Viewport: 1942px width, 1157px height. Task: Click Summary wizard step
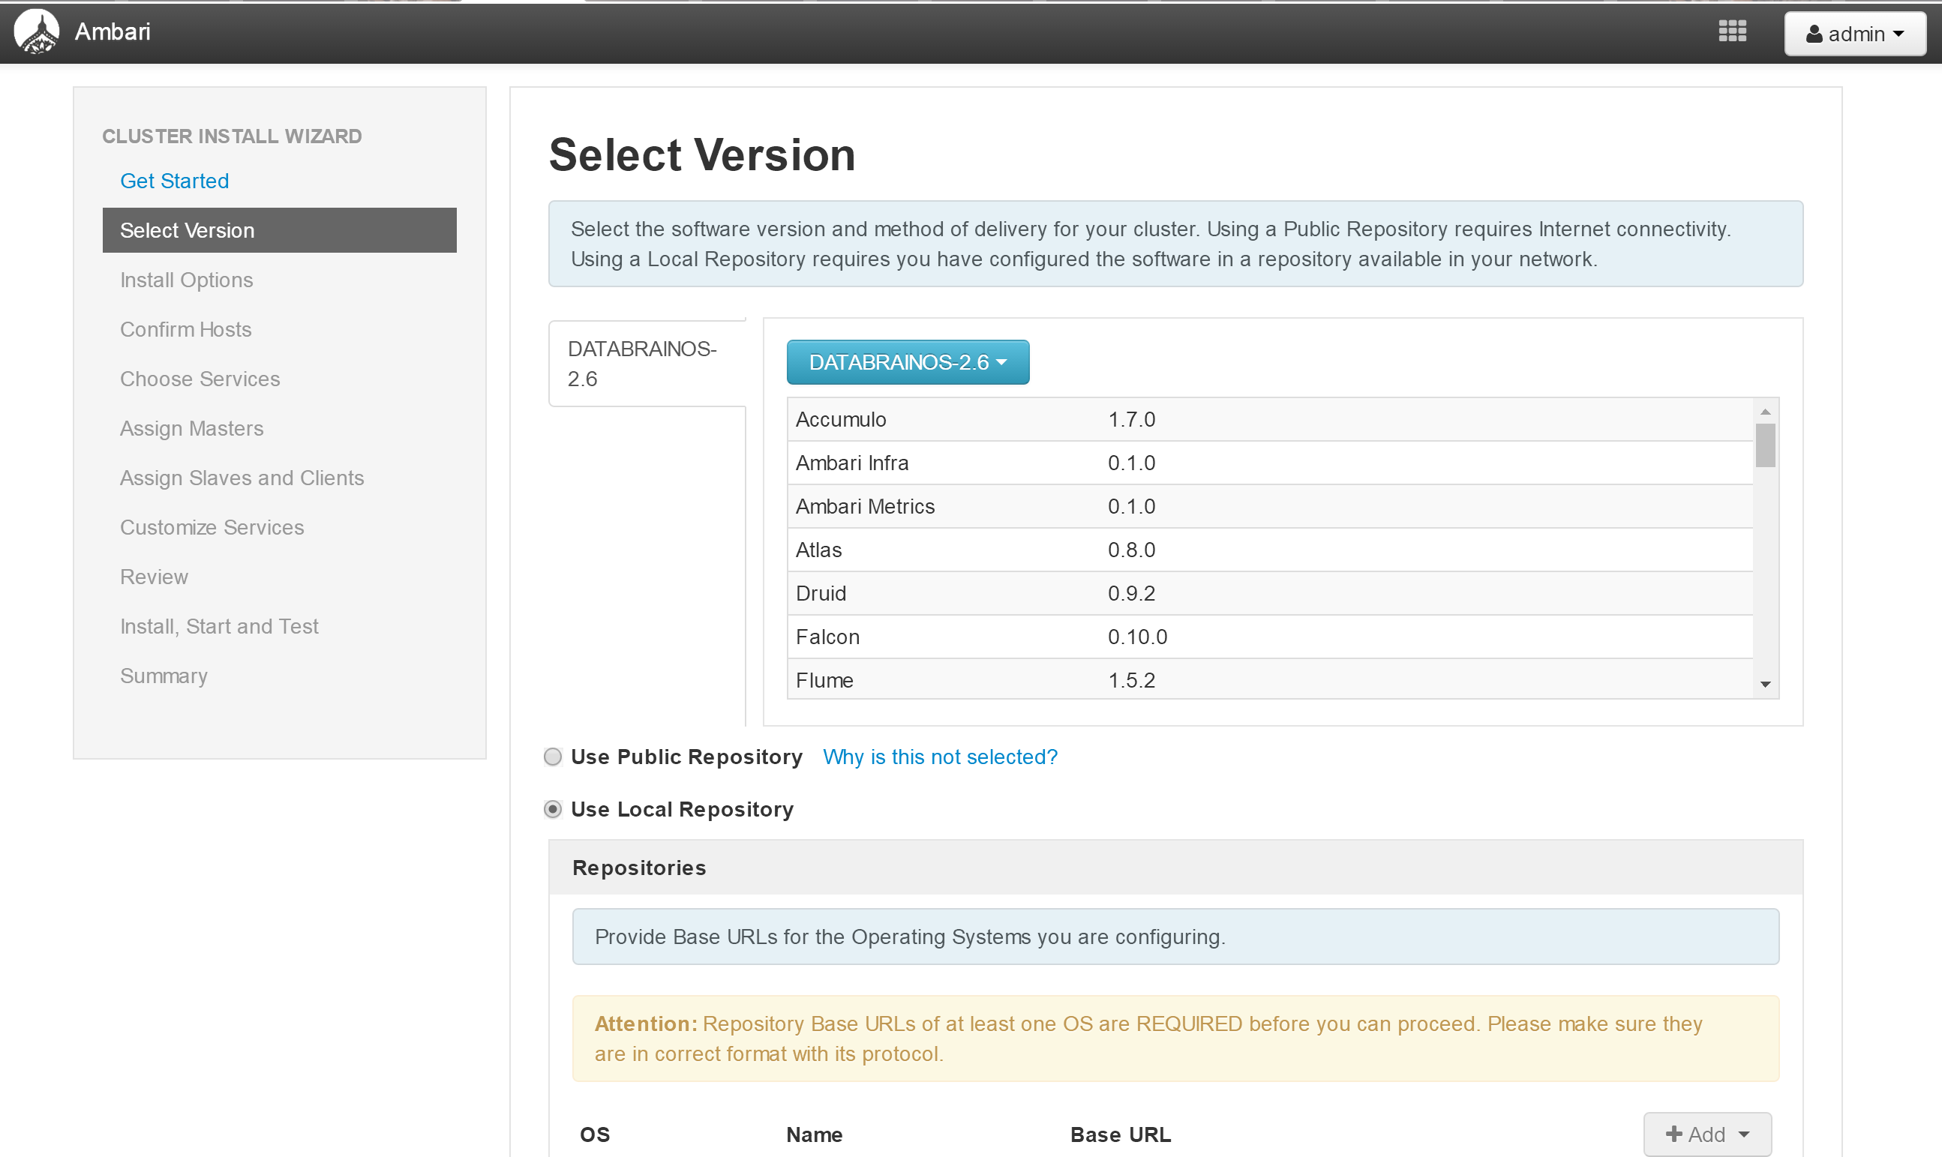pos(164,676)
